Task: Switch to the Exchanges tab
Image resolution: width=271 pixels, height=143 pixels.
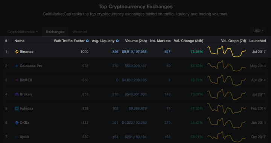Action: [x=55, y=32]
